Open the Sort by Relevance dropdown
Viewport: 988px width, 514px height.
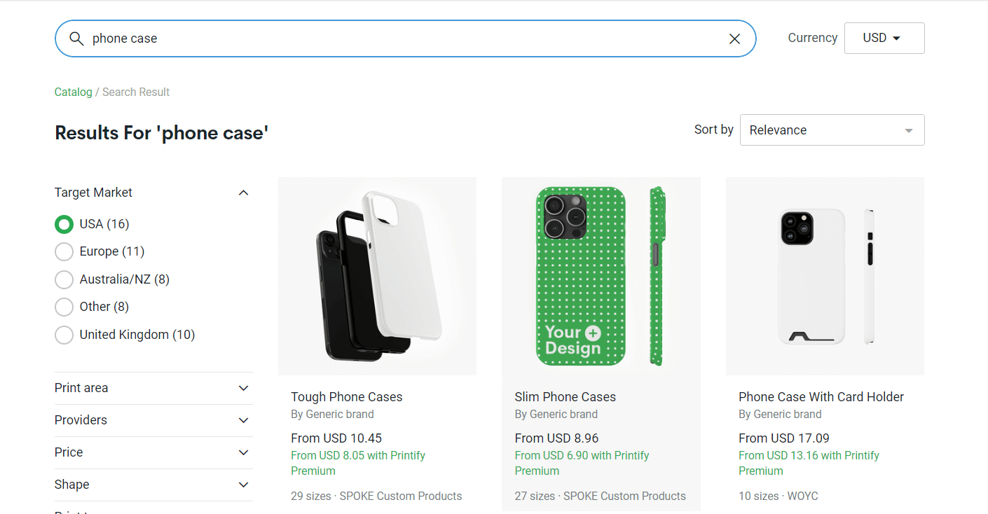[831, 130]
